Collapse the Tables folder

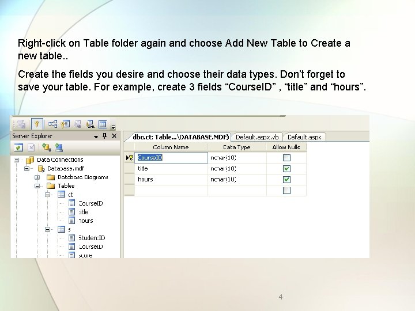pos(37,186)
